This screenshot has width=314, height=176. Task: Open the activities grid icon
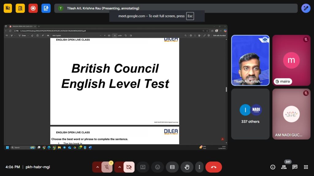click(306, 167)
